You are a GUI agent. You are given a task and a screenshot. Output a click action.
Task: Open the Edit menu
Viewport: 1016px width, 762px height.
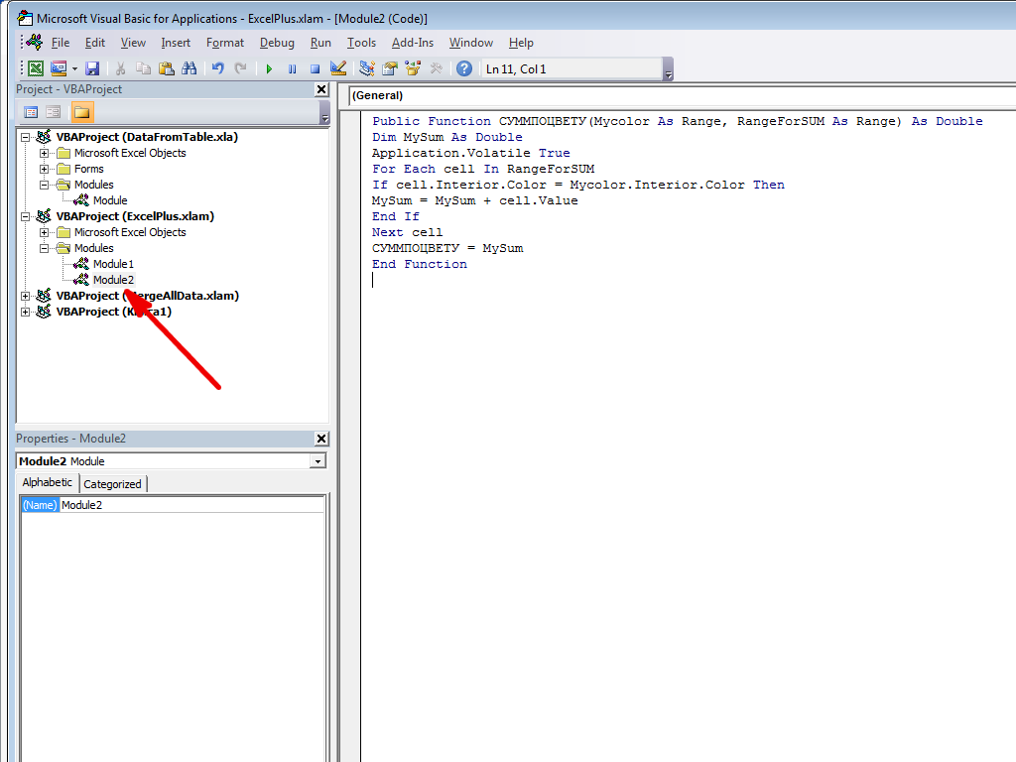point(94,43)
